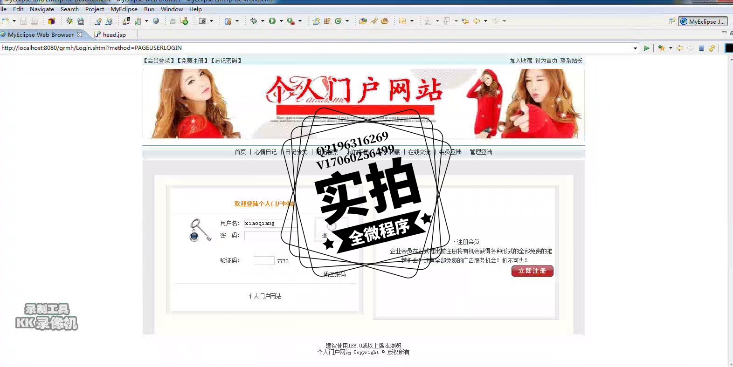This screenshot has width=733, height=367.
Task: Expand the camera icon dropdown arrow
Action: (x=211, y=21)
